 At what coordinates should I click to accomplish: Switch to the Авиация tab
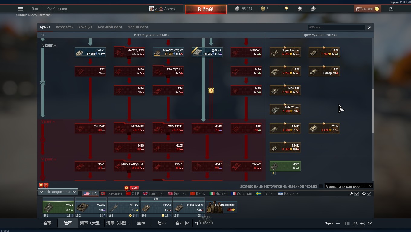(x=86, y=27)
